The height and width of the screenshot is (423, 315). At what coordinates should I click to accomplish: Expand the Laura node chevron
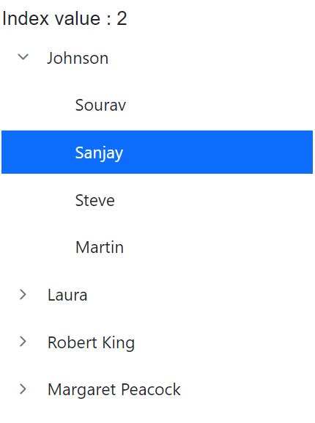click(x=23, y=294)
